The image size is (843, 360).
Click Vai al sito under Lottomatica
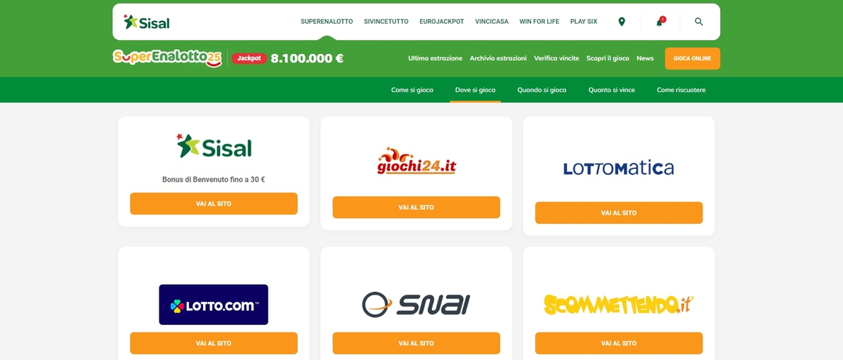tap(619, 213)
